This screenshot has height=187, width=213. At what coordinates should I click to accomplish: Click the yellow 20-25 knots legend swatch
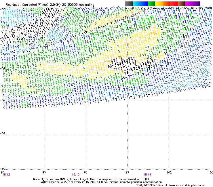point(159,3)
